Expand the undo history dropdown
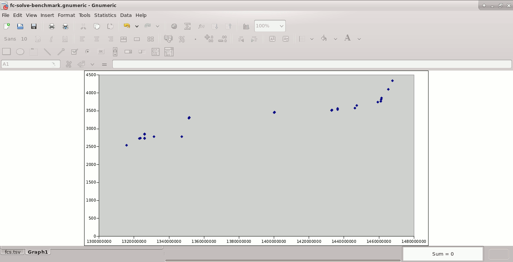This screenshot has width=513, height=262. 137,26
